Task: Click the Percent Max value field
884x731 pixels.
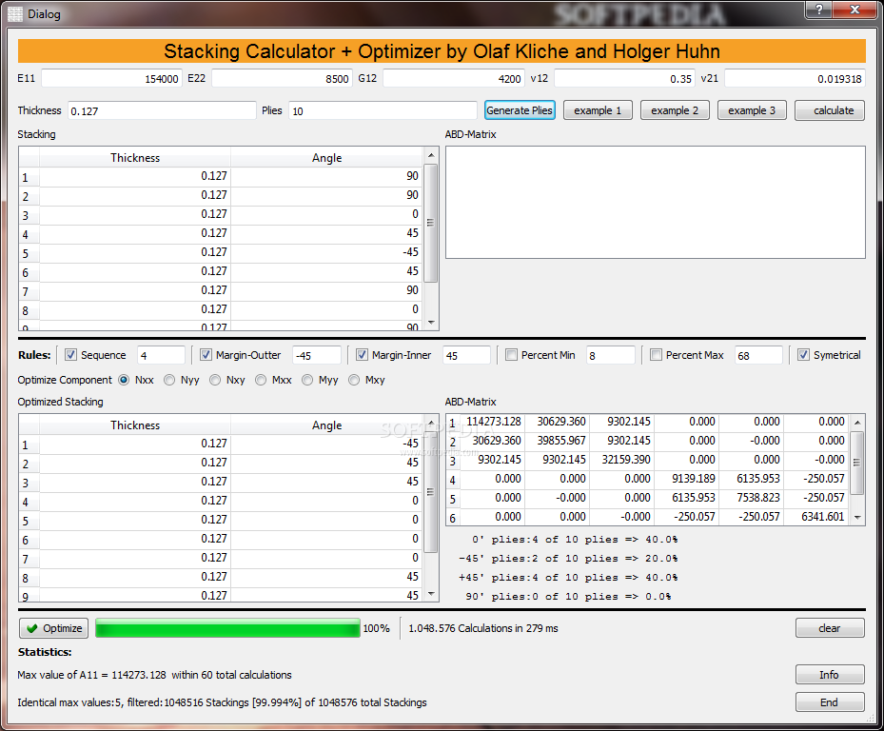Action: click(x=758, y=355)
